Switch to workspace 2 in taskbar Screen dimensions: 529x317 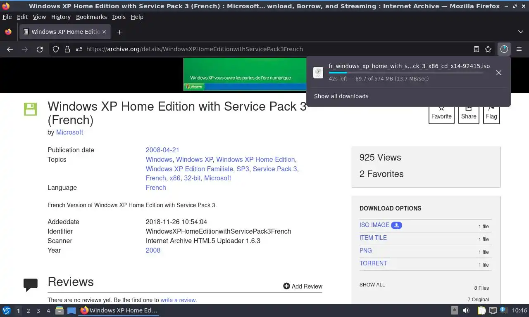tap(28, 310)
